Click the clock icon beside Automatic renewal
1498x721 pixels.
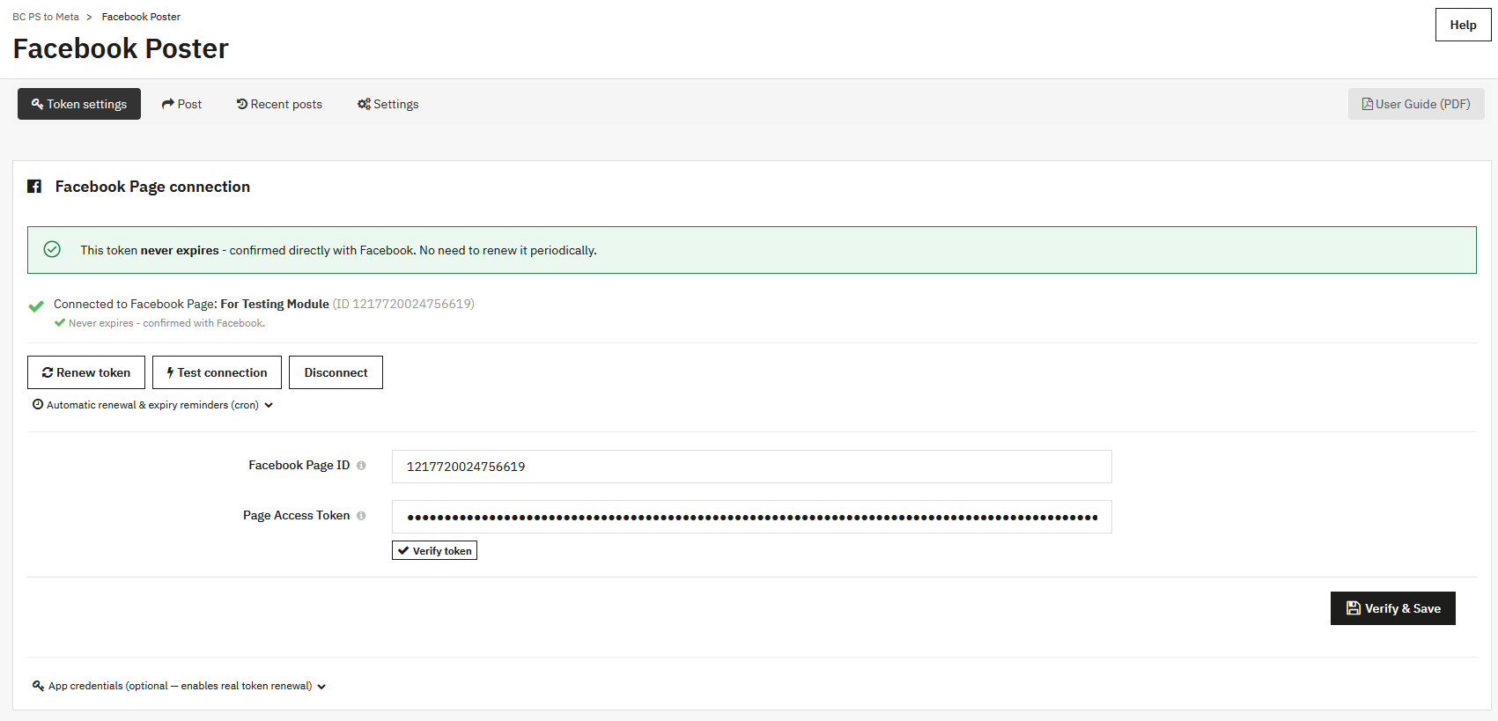(x=38, y=405)
